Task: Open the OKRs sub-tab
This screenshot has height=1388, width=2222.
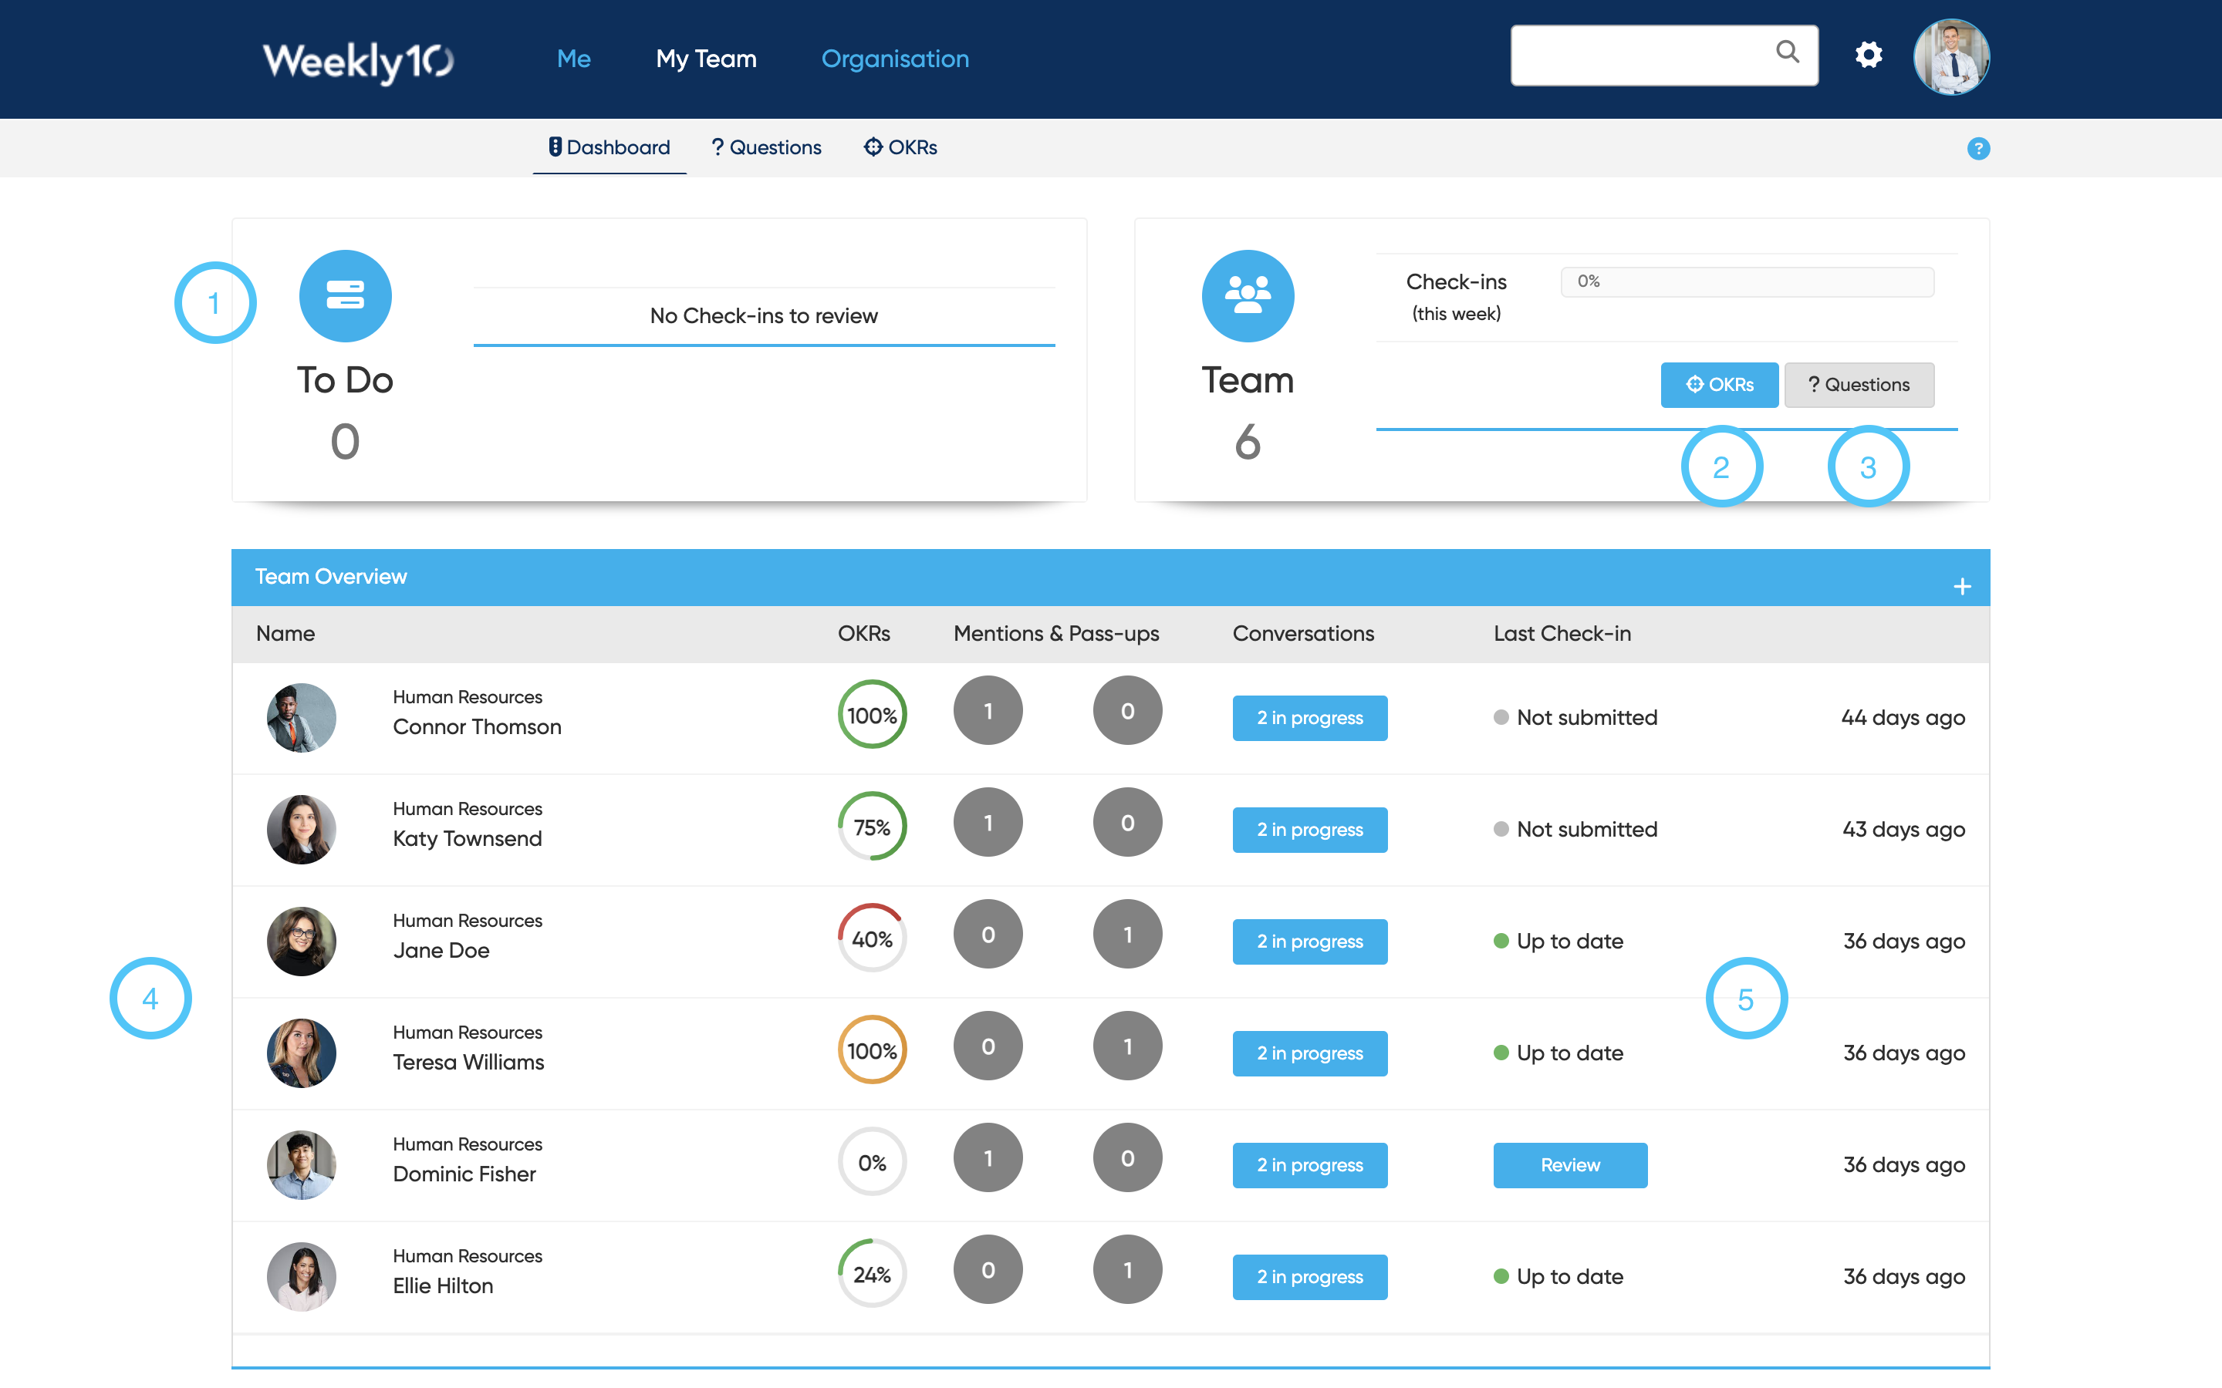Action: (900, 148)
